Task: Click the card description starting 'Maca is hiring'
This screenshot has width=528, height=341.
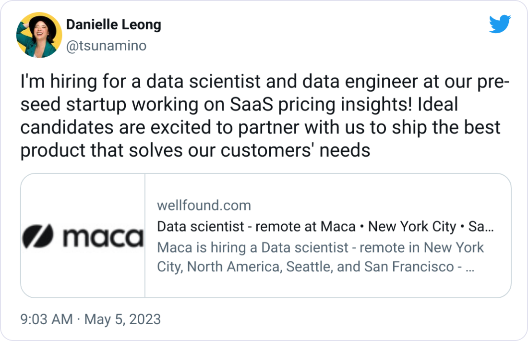Action: tap(319, 257)
